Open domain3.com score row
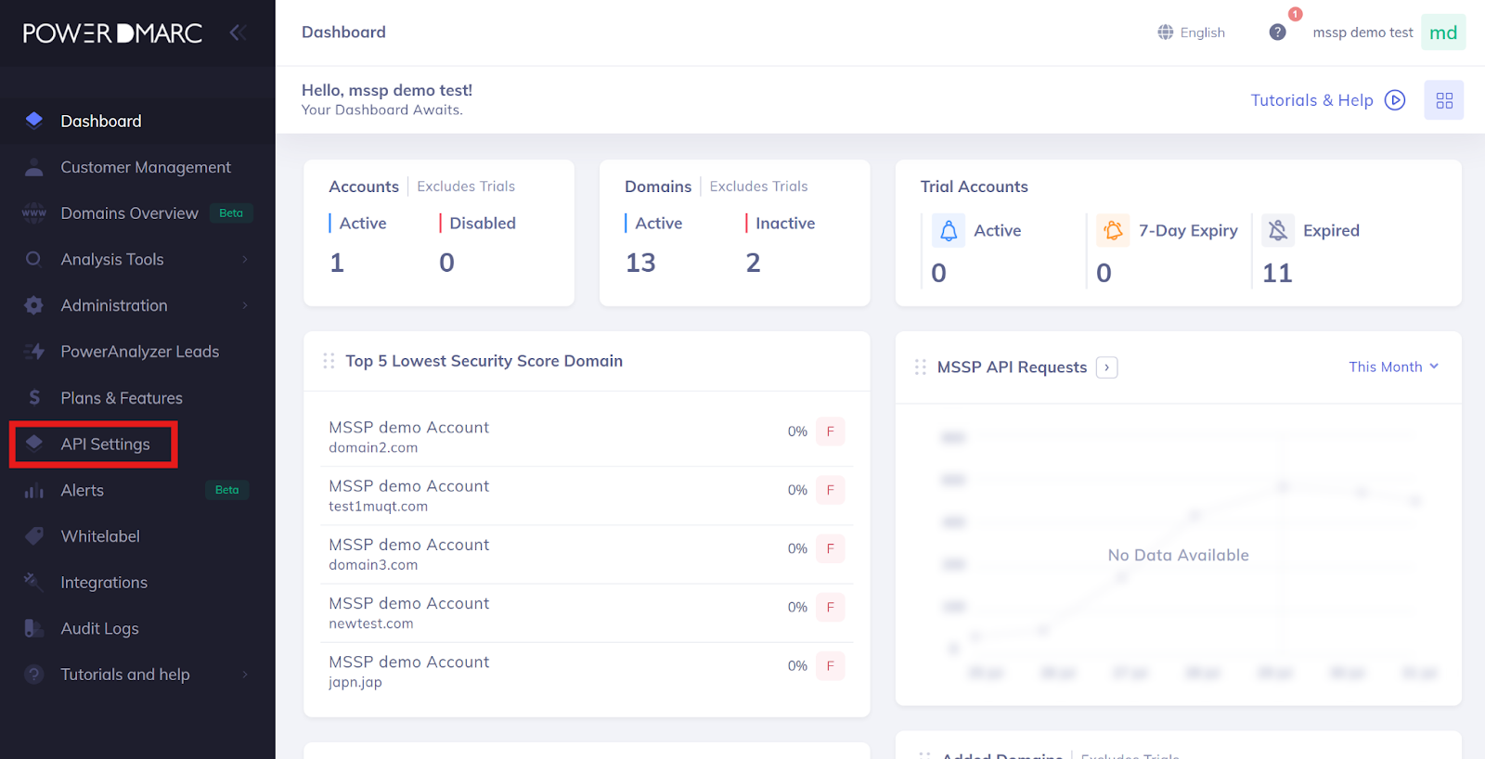The height and width of the screenshot is (759, 1485). click(587, 554)
